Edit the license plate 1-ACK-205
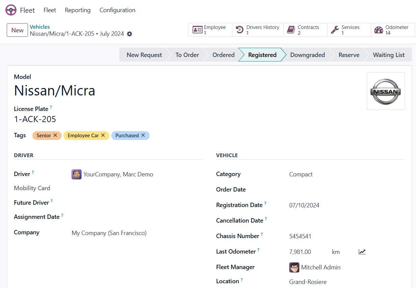416x288 pixels. pyautogui.click(x=35, y=119)
